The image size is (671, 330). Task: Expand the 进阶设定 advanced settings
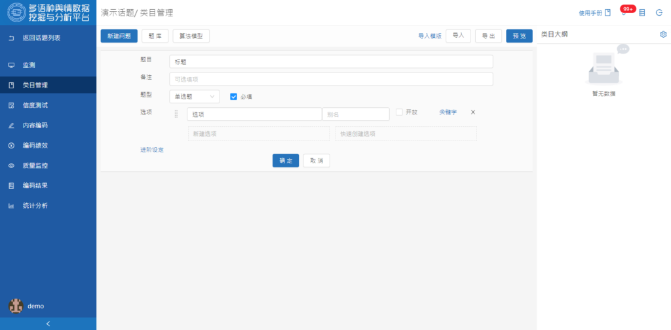152,150
